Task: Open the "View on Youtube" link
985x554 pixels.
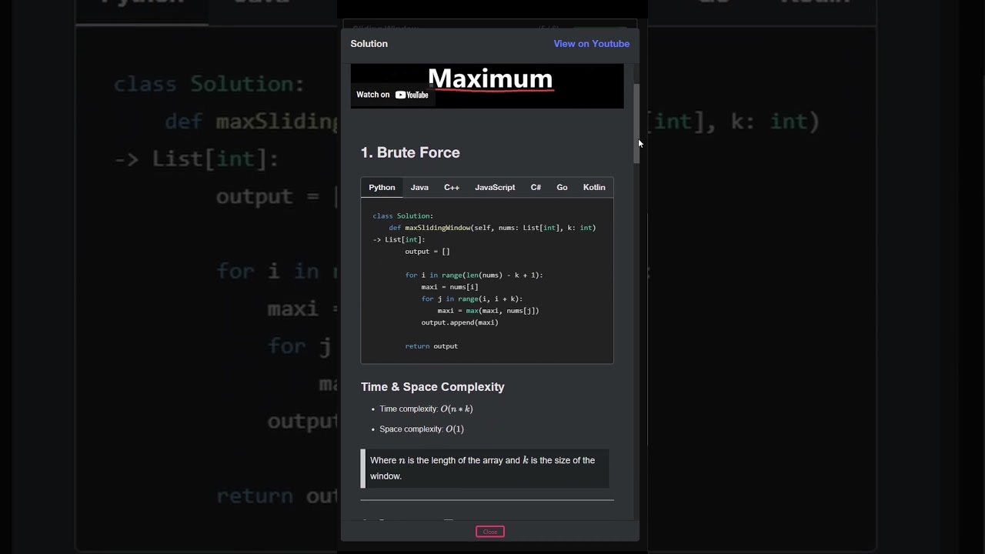Action: coord(591,44)
